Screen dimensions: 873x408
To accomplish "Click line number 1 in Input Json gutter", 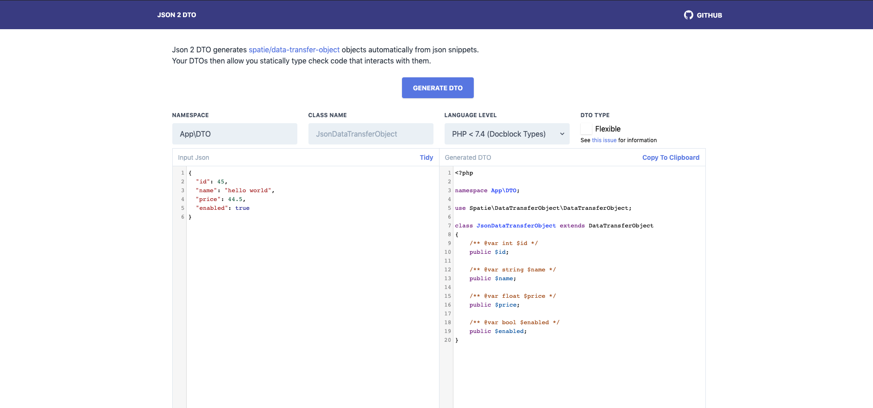I will pyautogui.click(x=182, y=173).
